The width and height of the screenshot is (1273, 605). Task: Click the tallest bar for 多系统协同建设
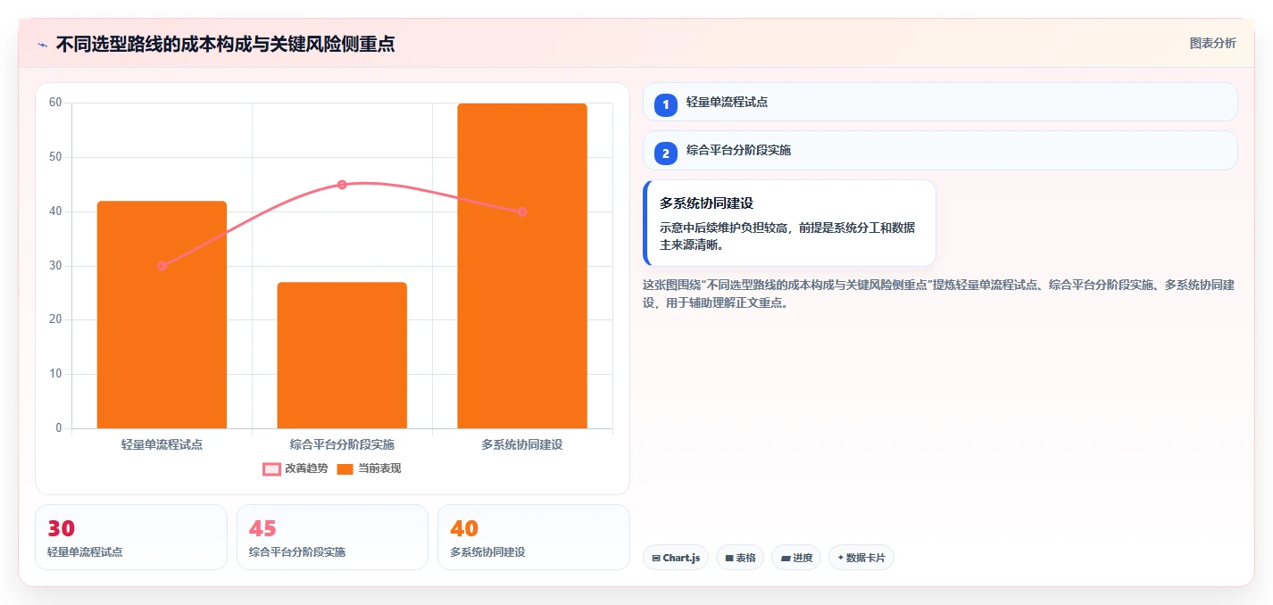tap(522, 266)
